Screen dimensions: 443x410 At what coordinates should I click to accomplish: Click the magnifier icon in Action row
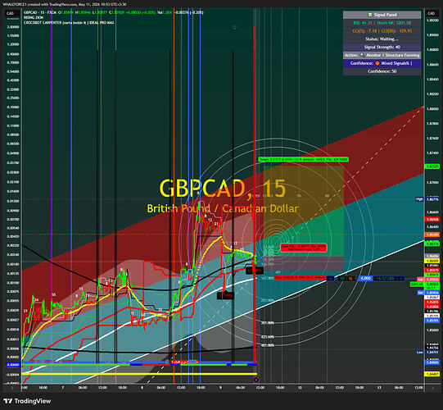[x=362, y=55]
